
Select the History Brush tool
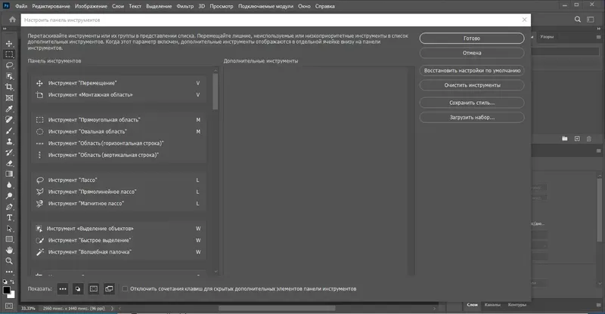click(x=9, y=152)
